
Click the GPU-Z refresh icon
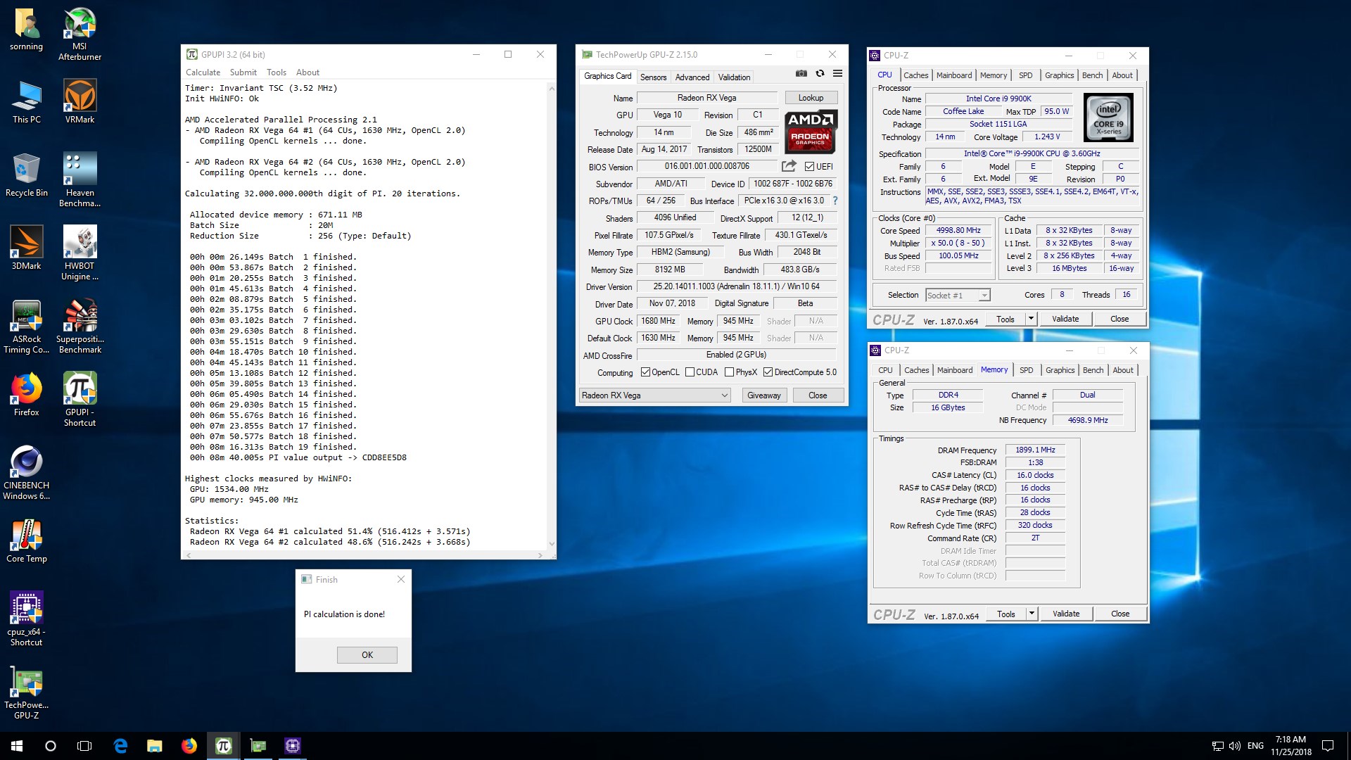pos(820,73)
